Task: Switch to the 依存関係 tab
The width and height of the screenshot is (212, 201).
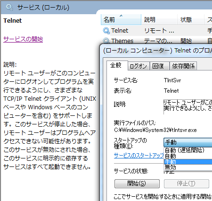Action: [183, 66]
